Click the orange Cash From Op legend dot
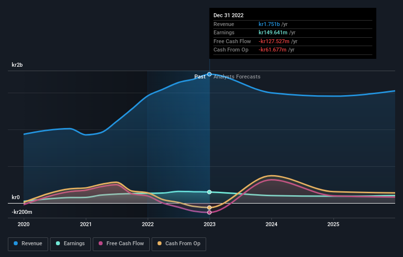403x257 pixels. click(160, 243)
